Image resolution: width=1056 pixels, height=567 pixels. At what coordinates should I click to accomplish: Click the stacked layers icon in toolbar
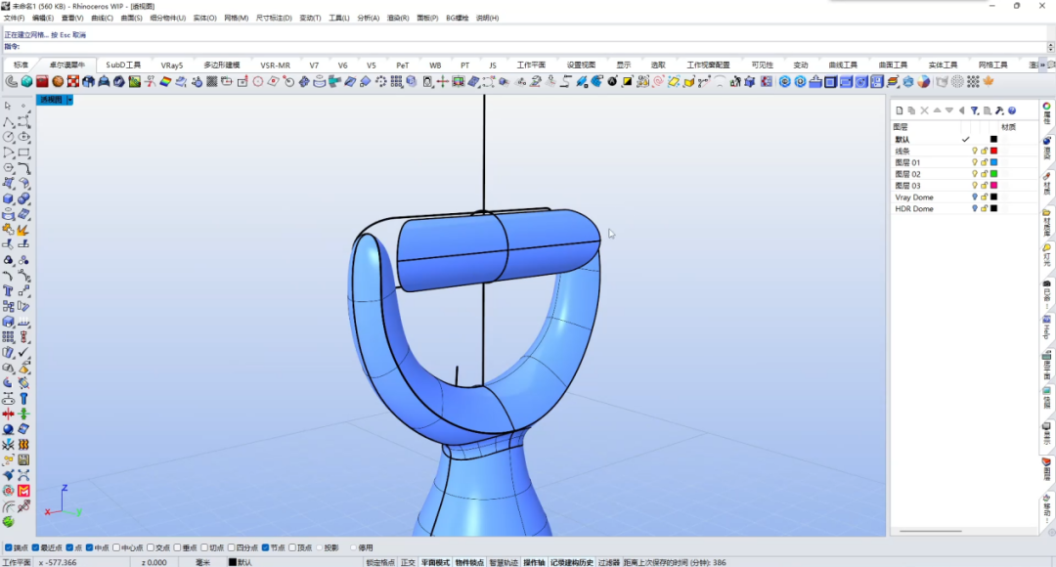coord(893,81)
